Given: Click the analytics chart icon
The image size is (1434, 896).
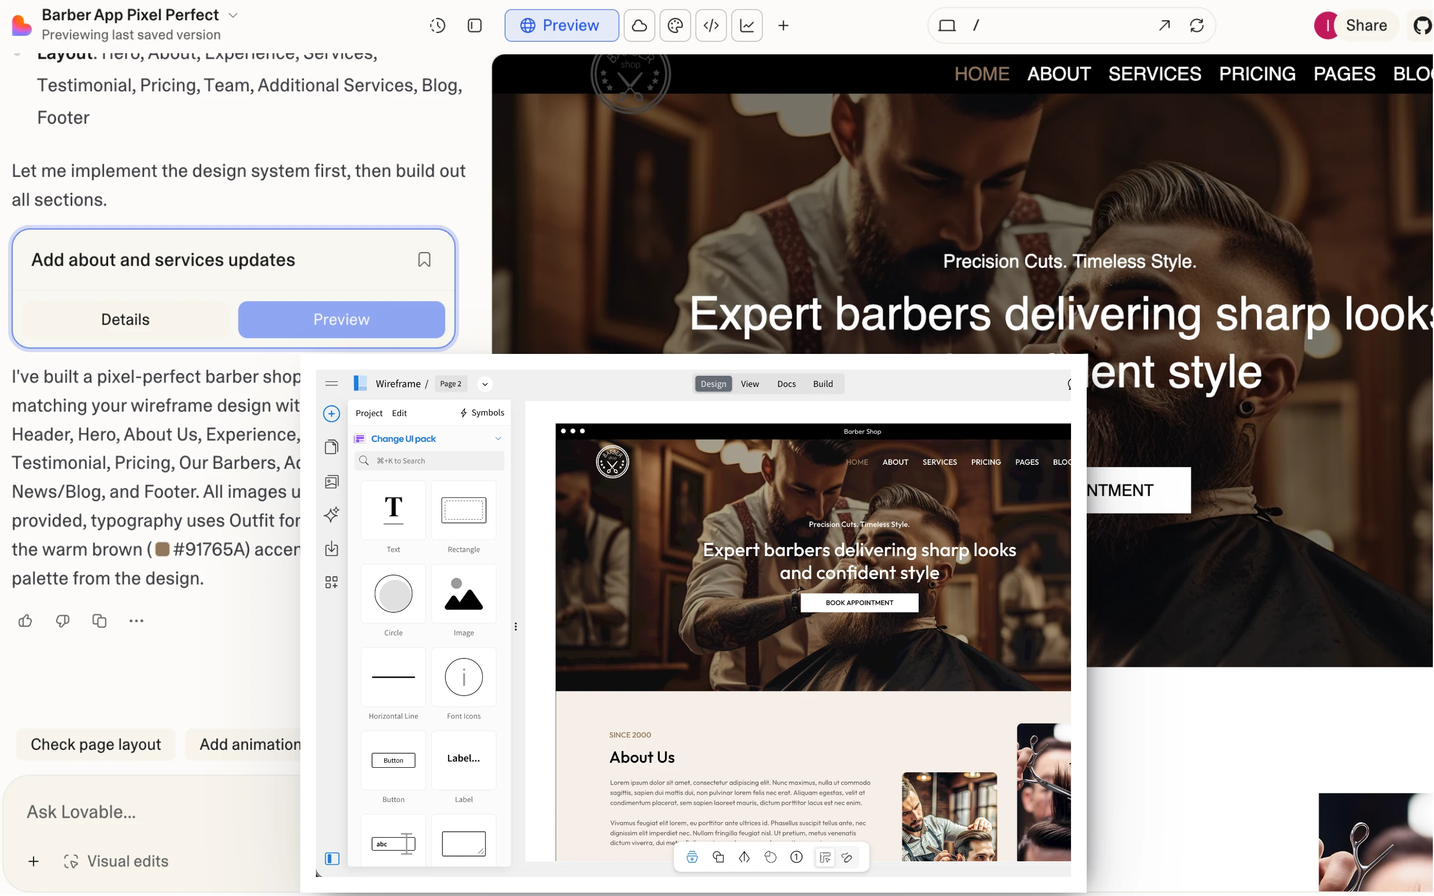Looking at the screenshot, I should point(747,26).
